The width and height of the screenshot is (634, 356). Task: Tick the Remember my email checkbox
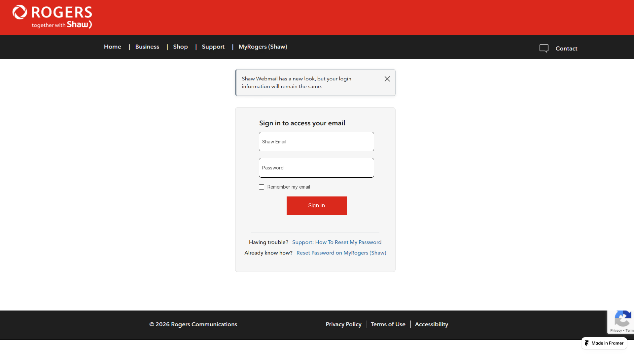262,187
